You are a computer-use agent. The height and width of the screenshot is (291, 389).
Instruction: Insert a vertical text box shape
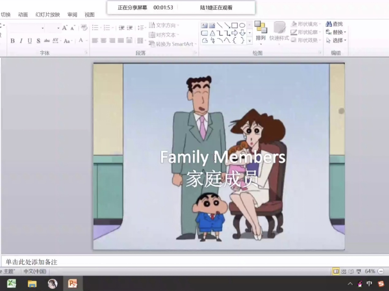click(212, 25)
